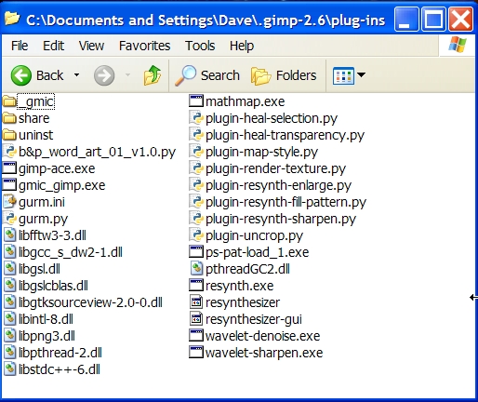Open the File menu
Viewport: 478px width, 402px height.
[20, 46]
